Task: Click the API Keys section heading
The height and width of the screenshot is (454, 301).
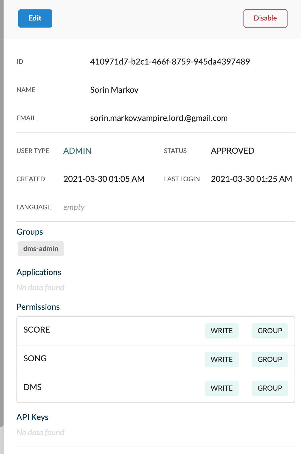Action: click(33, 417)
